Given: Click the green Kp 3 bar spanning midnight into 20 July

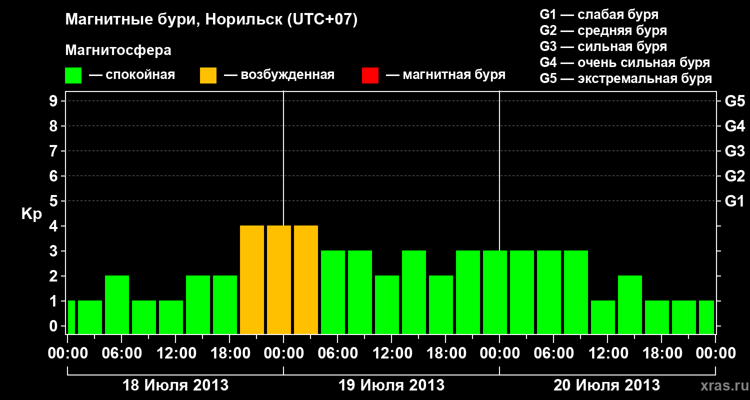Looking at the screenshot, I should [x=495, y=292].
